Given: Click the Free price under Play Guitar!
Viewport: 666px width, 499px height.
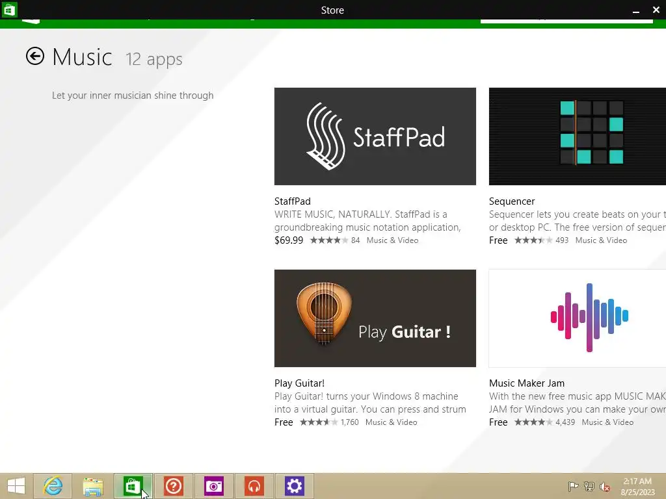Looking at the screenshot, I should coord(284,422).
